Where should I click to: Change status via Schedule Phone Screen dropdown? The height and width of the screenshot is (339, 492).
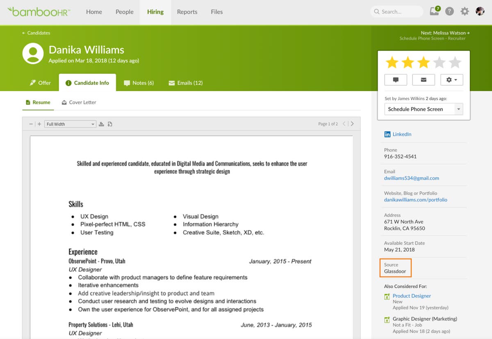[x=423, y=109]
